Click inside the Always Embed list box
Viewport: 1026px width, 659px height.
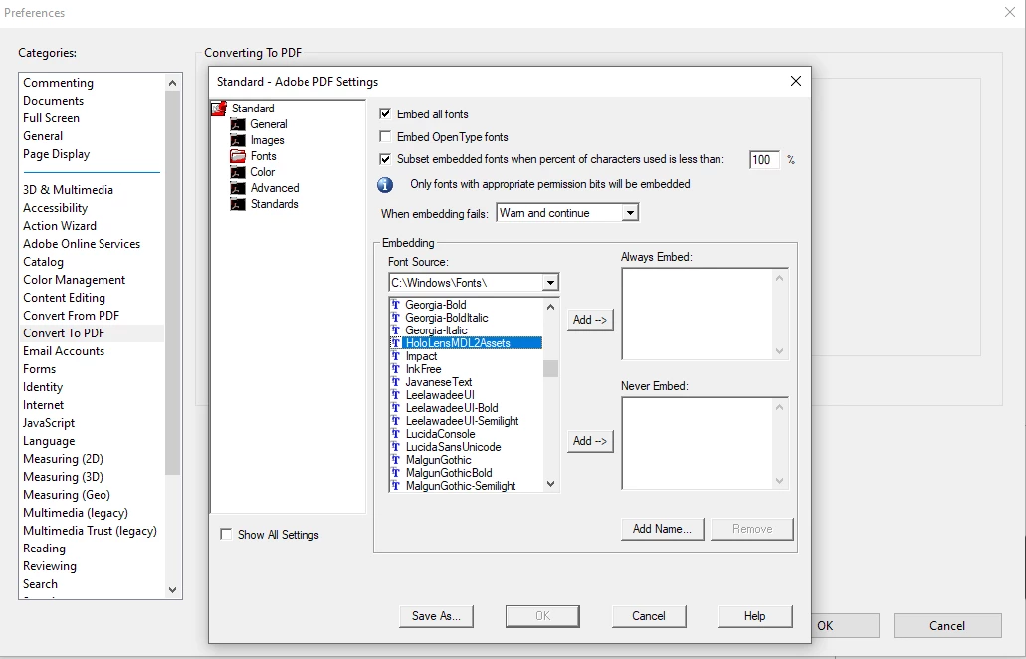[697, 314]
